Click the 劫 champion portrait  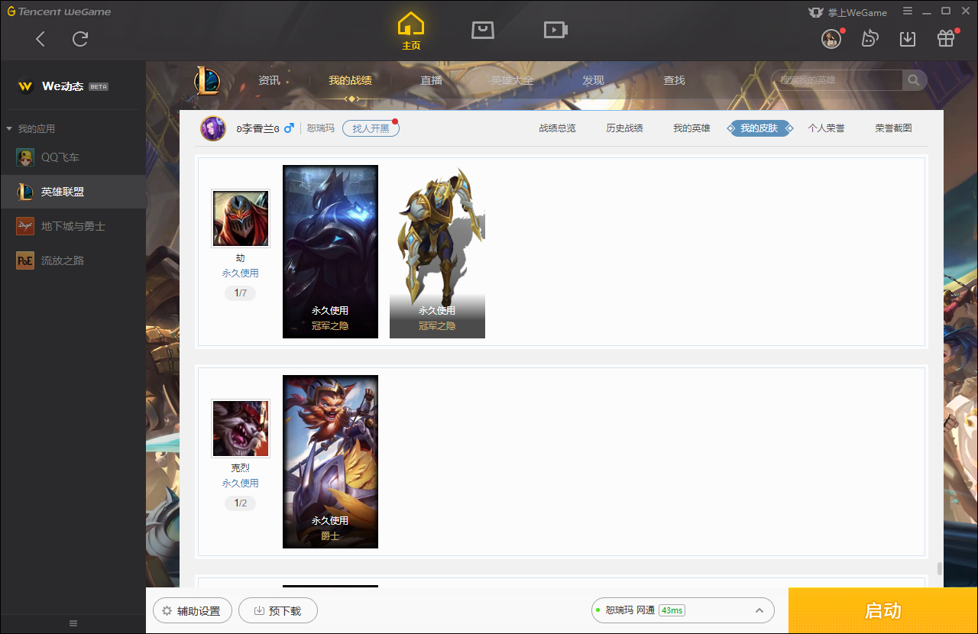click(x=241, y=218)
